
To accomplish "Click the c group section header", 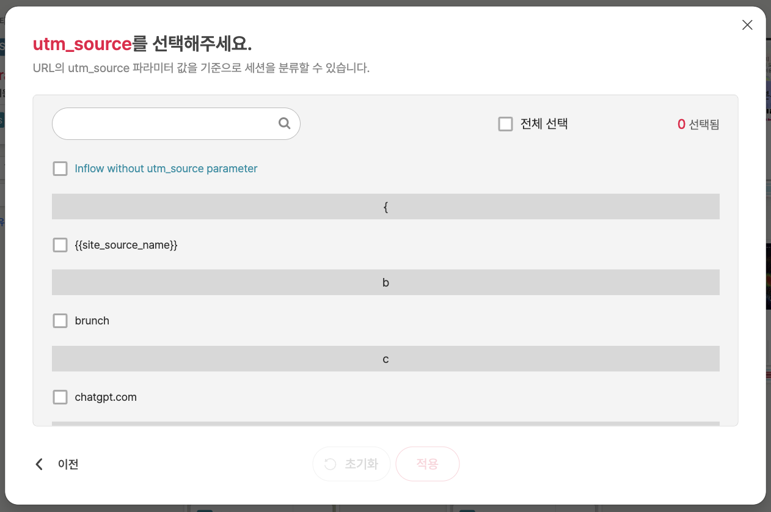I will (385, 359).
